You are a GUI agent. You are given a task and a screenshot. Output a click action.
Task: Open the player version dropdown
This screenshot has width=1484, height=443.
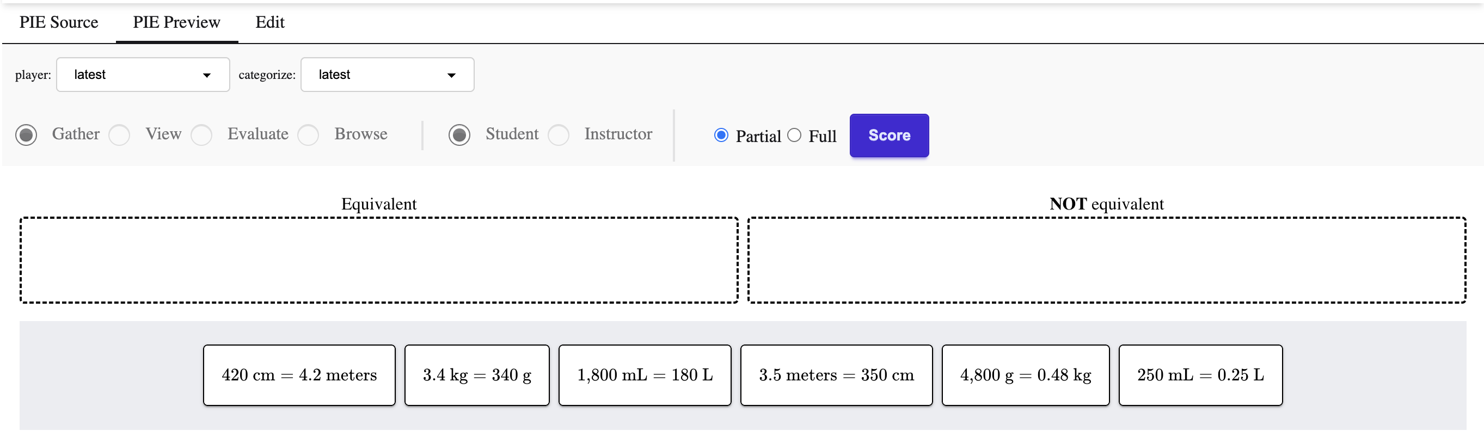(142, 75)
